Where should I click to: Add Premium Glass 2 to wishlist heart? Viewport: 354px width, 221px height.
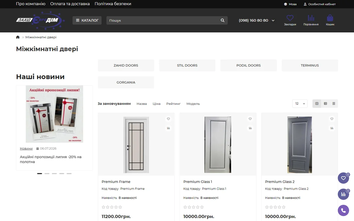(x=332, y=119)
